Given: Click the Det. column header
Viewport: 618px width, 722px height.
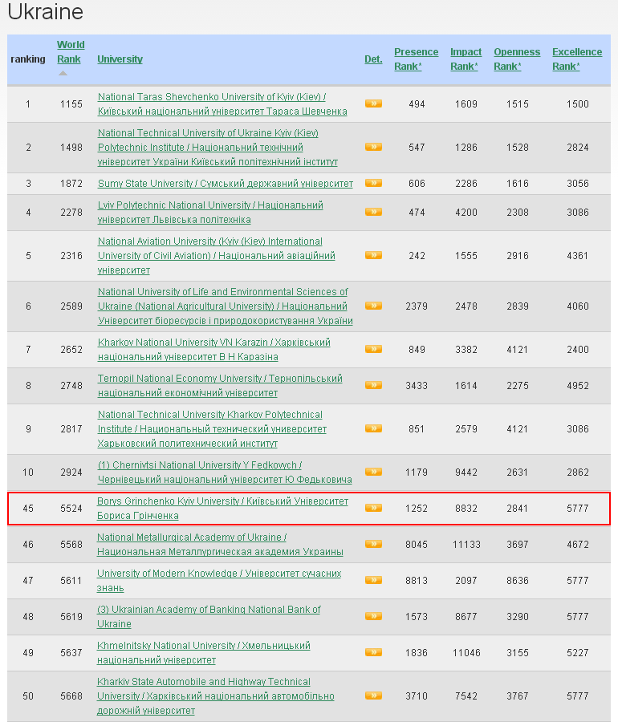Looking at the screenshot, I should pyautogui.click(x=373, y=59).
